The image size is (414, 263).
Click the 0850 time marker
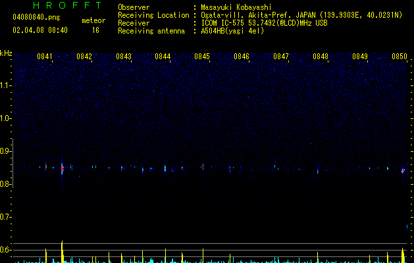(400, 57)
